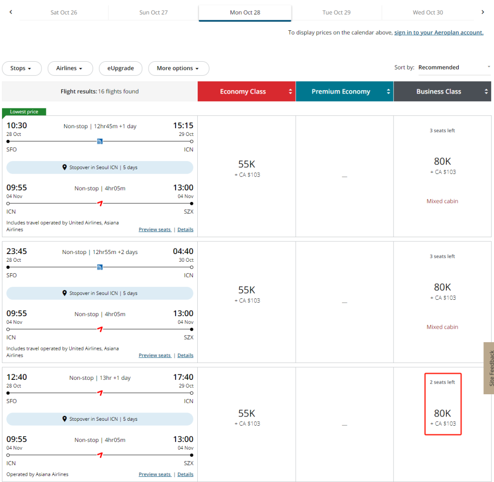This screenshot has height=482, width=494.
Task: Open Preview seats for the 23:45 flight
Action: point(154,355)
